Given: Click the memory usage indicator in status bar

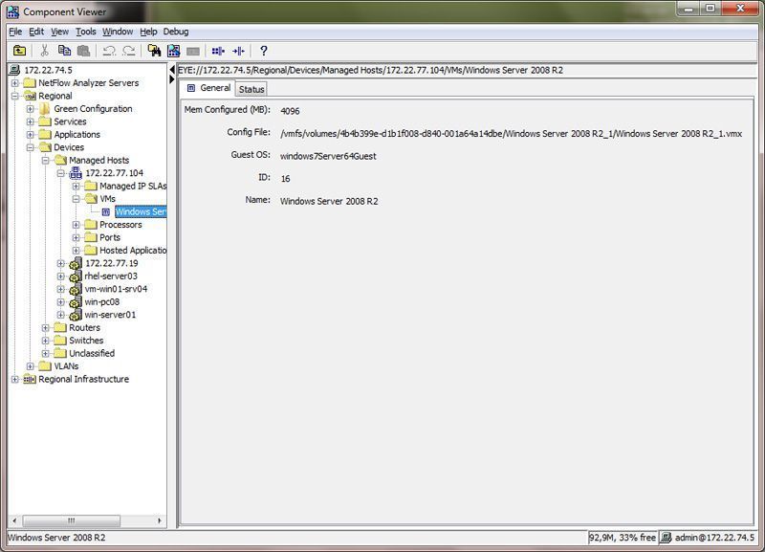Looking at the screenshot, I should (x=623, y=538).
